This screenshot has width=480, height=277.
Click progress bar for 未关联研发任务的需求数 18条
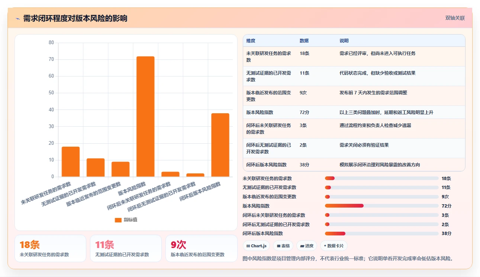382,179
